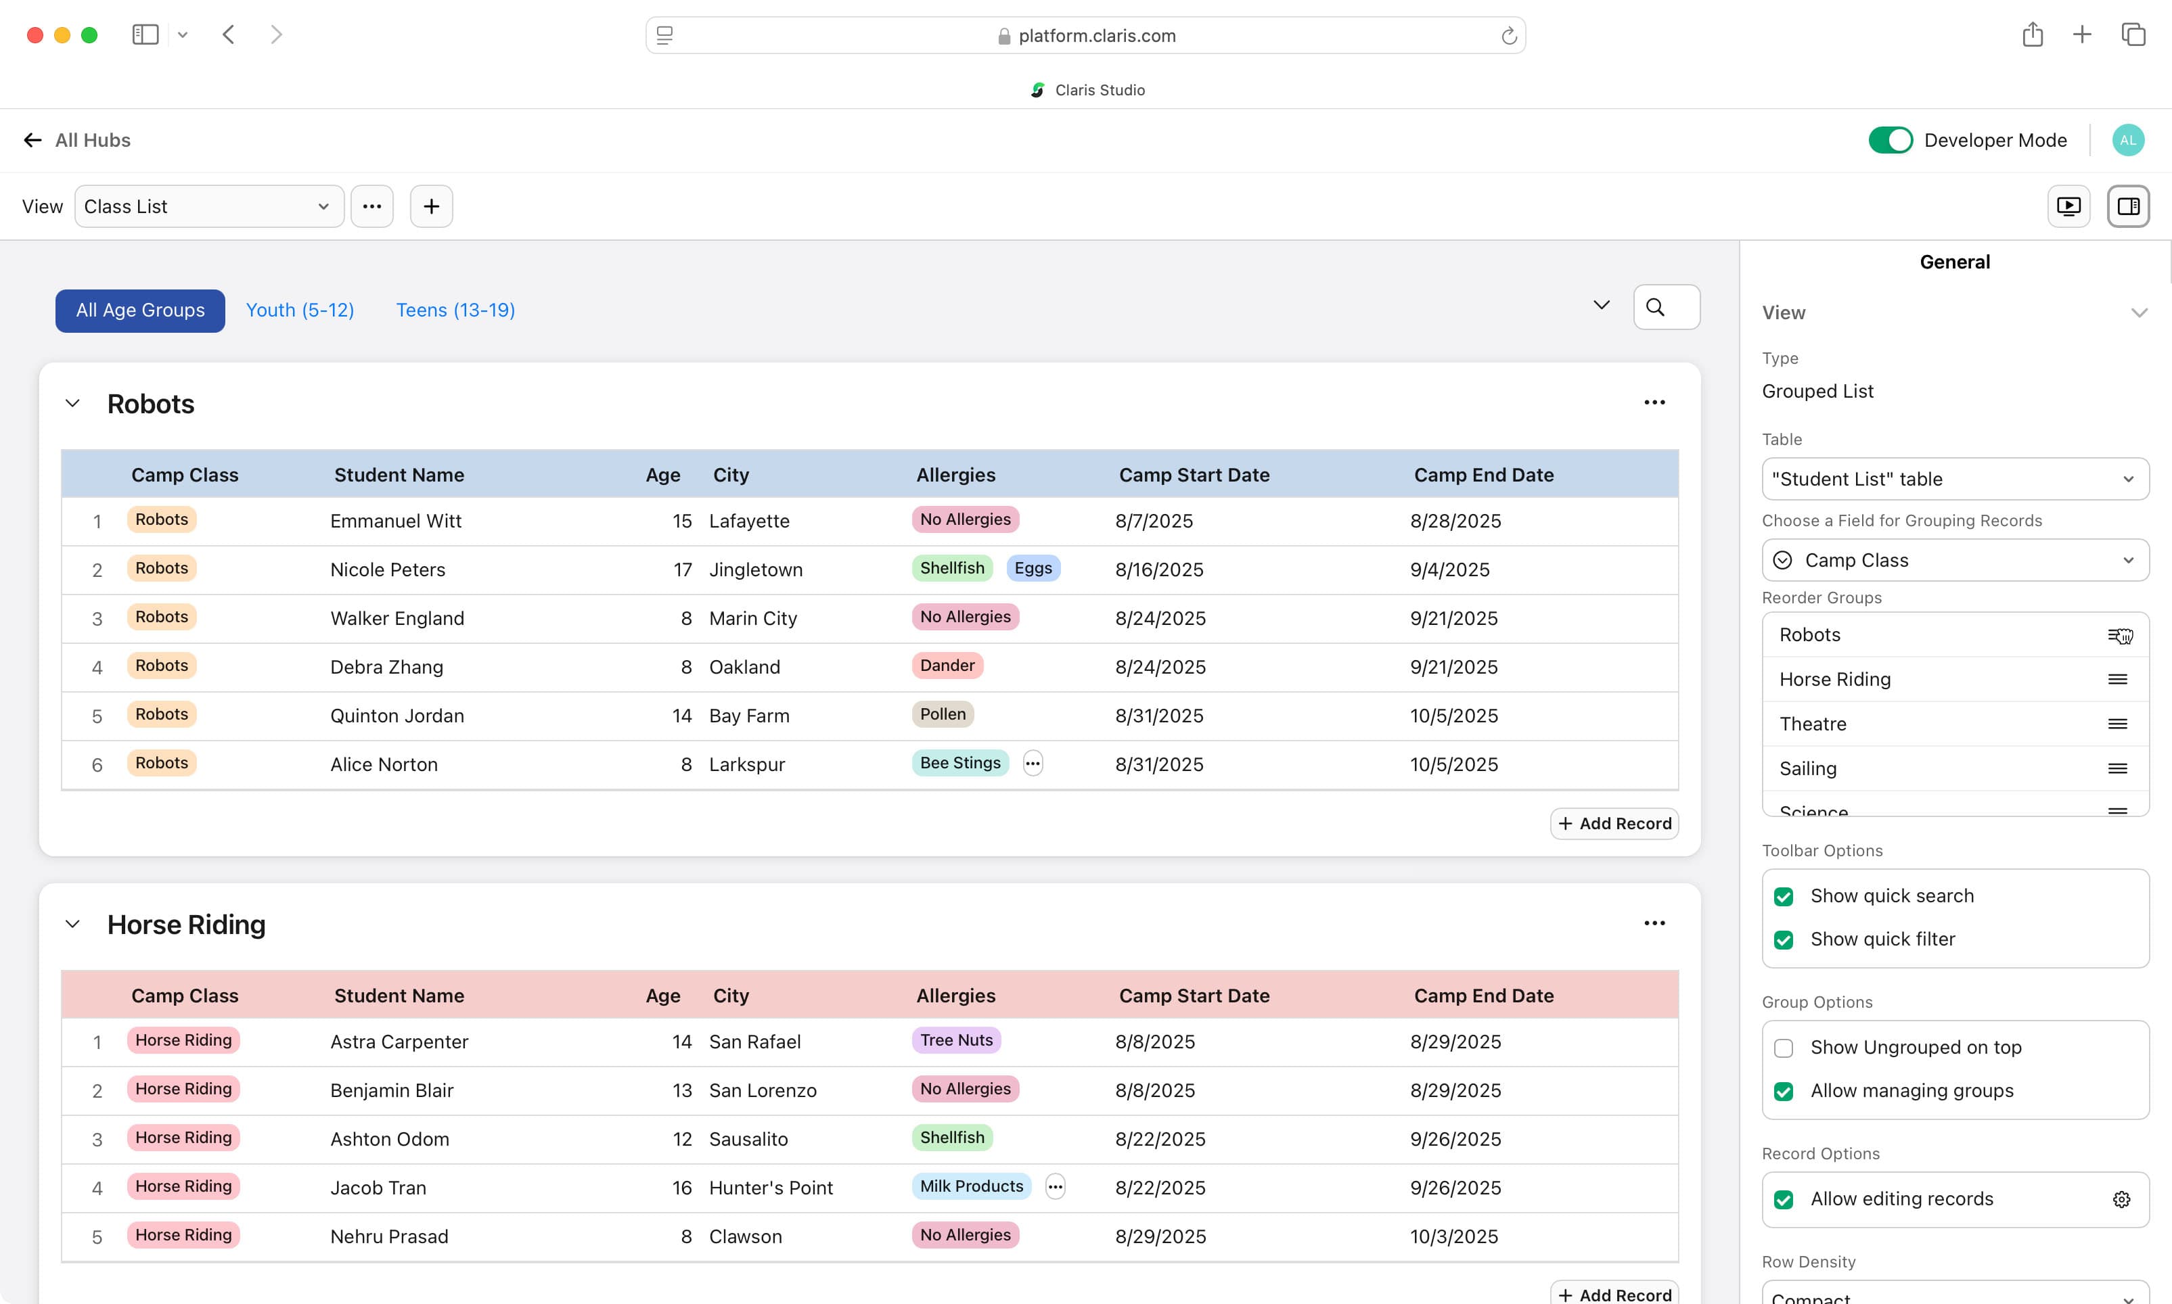Click gear icon beside Allow editing records
The height and width of the screenshot is (1304, 2172).
pyautogui.click(x=2121, y=1199)
